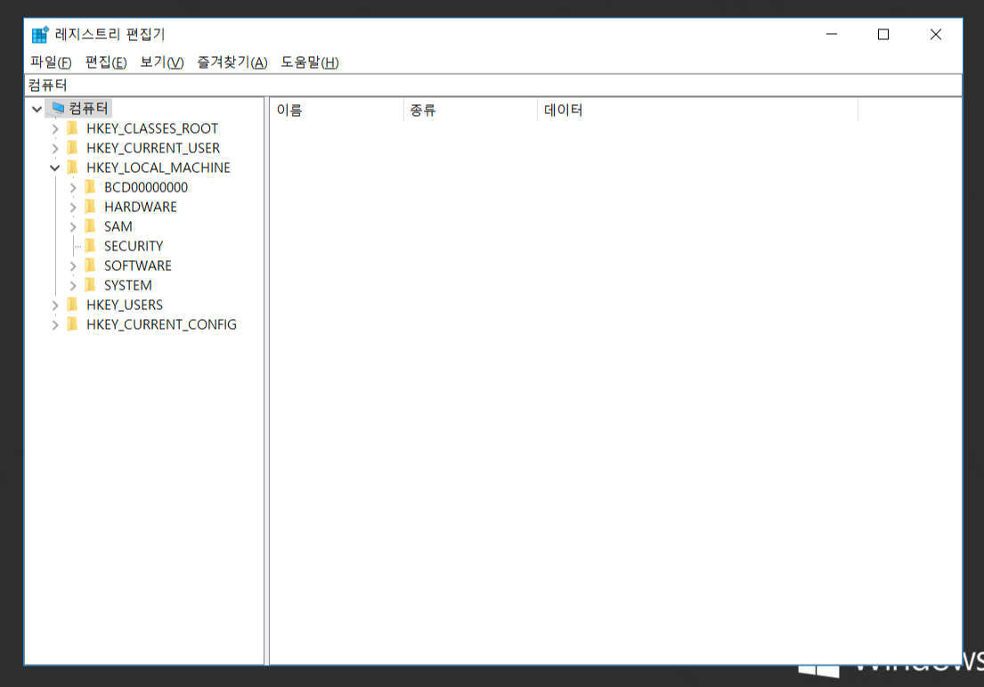
Task: Expand the HKEY_CURRENT_USER key
Action: tap(55, 148)
